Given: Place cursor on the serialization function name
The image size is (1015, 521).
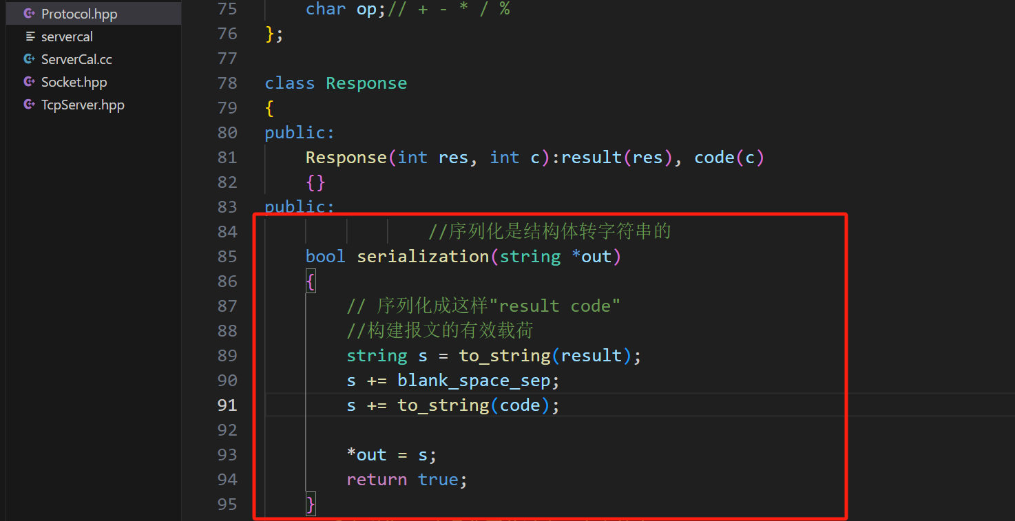Looking at the screenshot, I should click(x=422, y=257).
